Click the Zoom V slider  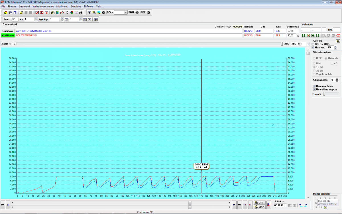(324, 94)
